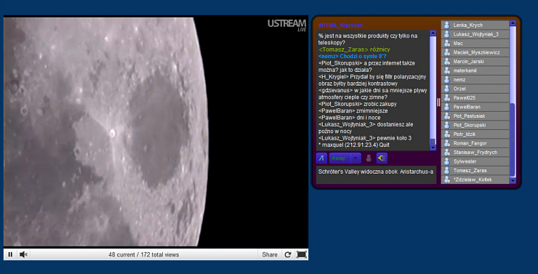Select user Orzel in the list

tap(475, 89)
